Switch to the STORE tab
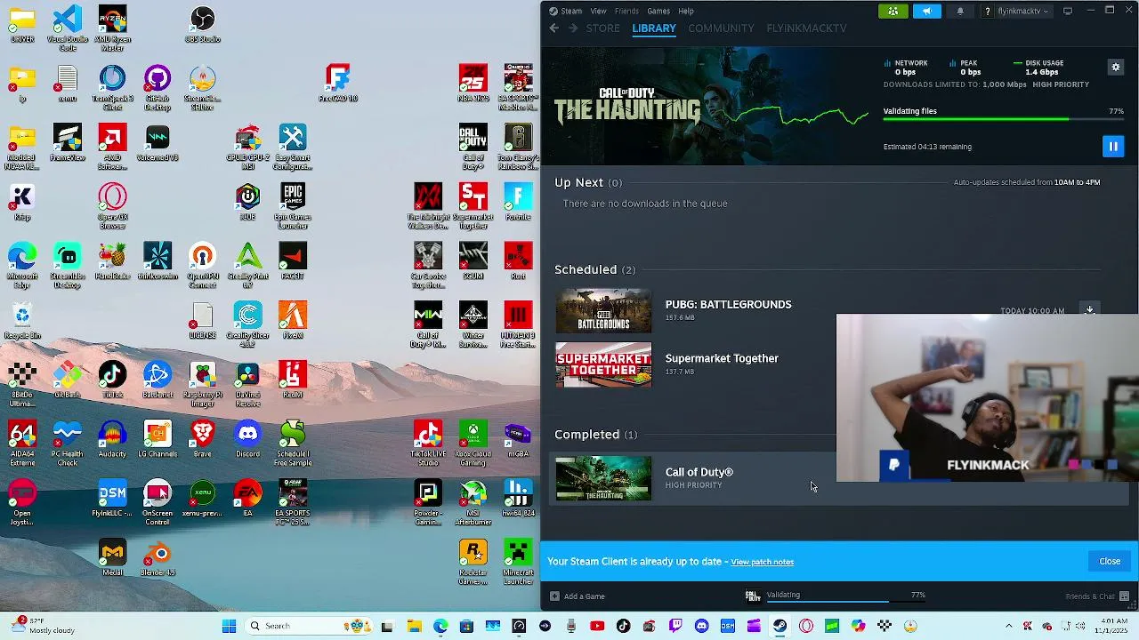Image resolution: width=1139 pixels, height=640 pixels. tap(602, 28)
